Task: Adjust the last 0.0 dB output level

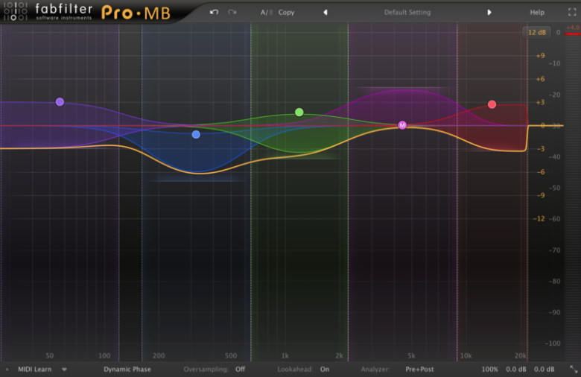Action: [x=545, y=370]
